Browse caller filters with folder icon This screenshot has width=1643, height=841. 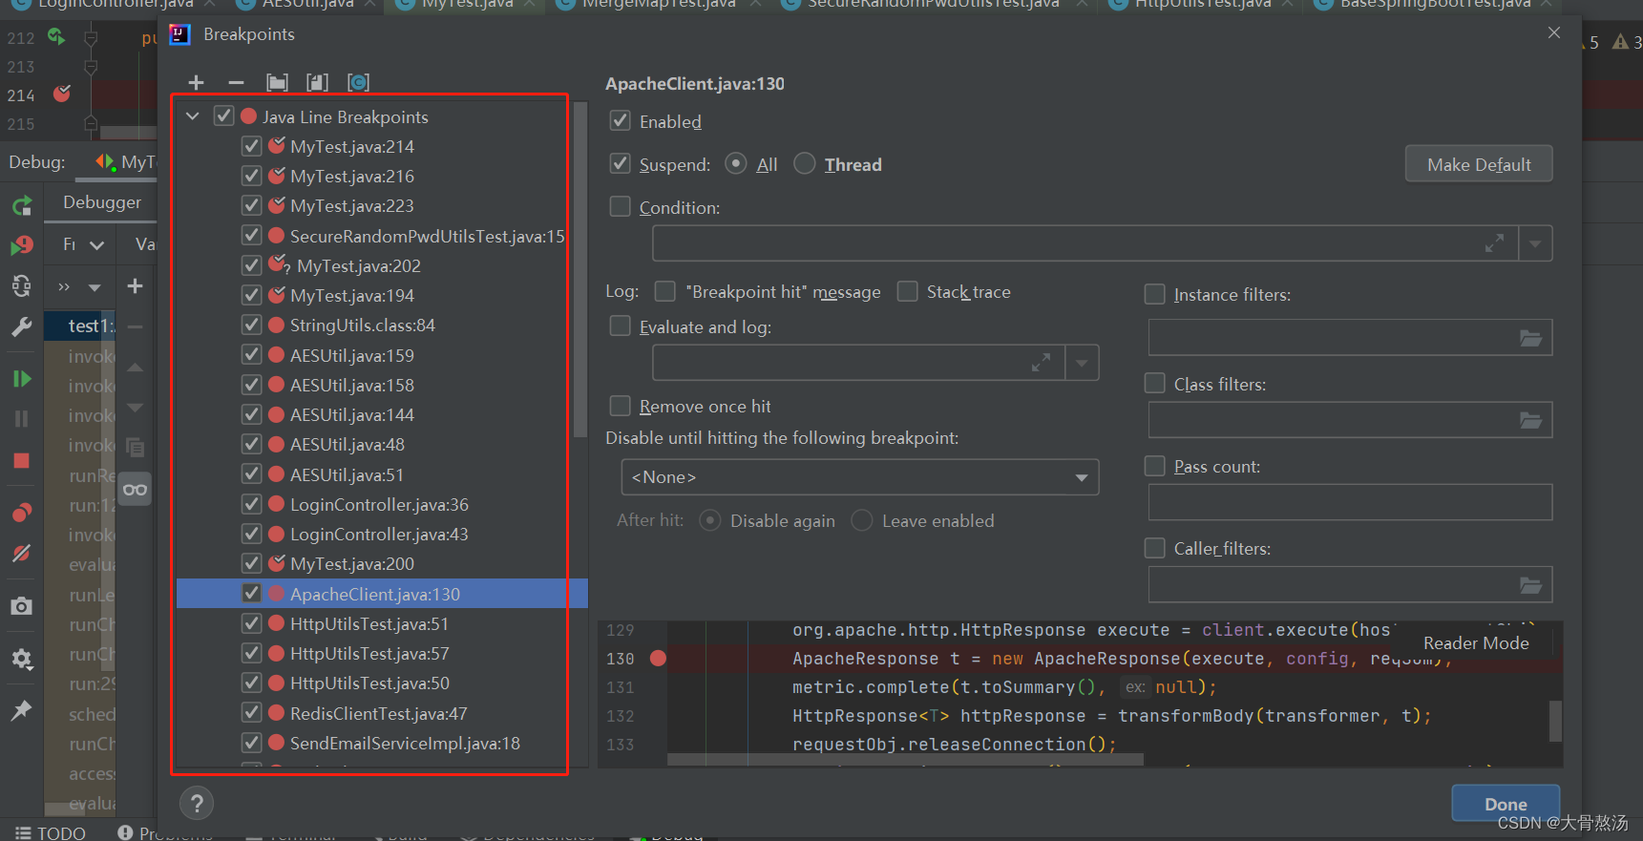[1530, 585]
